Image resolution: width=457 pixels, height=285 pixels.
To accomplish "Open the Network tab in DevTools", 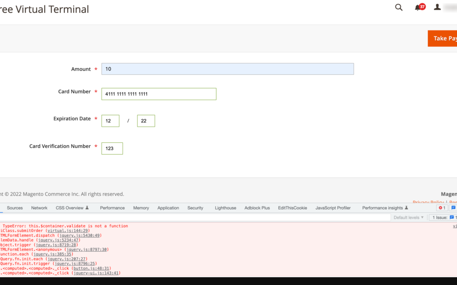I will point(39,208).
